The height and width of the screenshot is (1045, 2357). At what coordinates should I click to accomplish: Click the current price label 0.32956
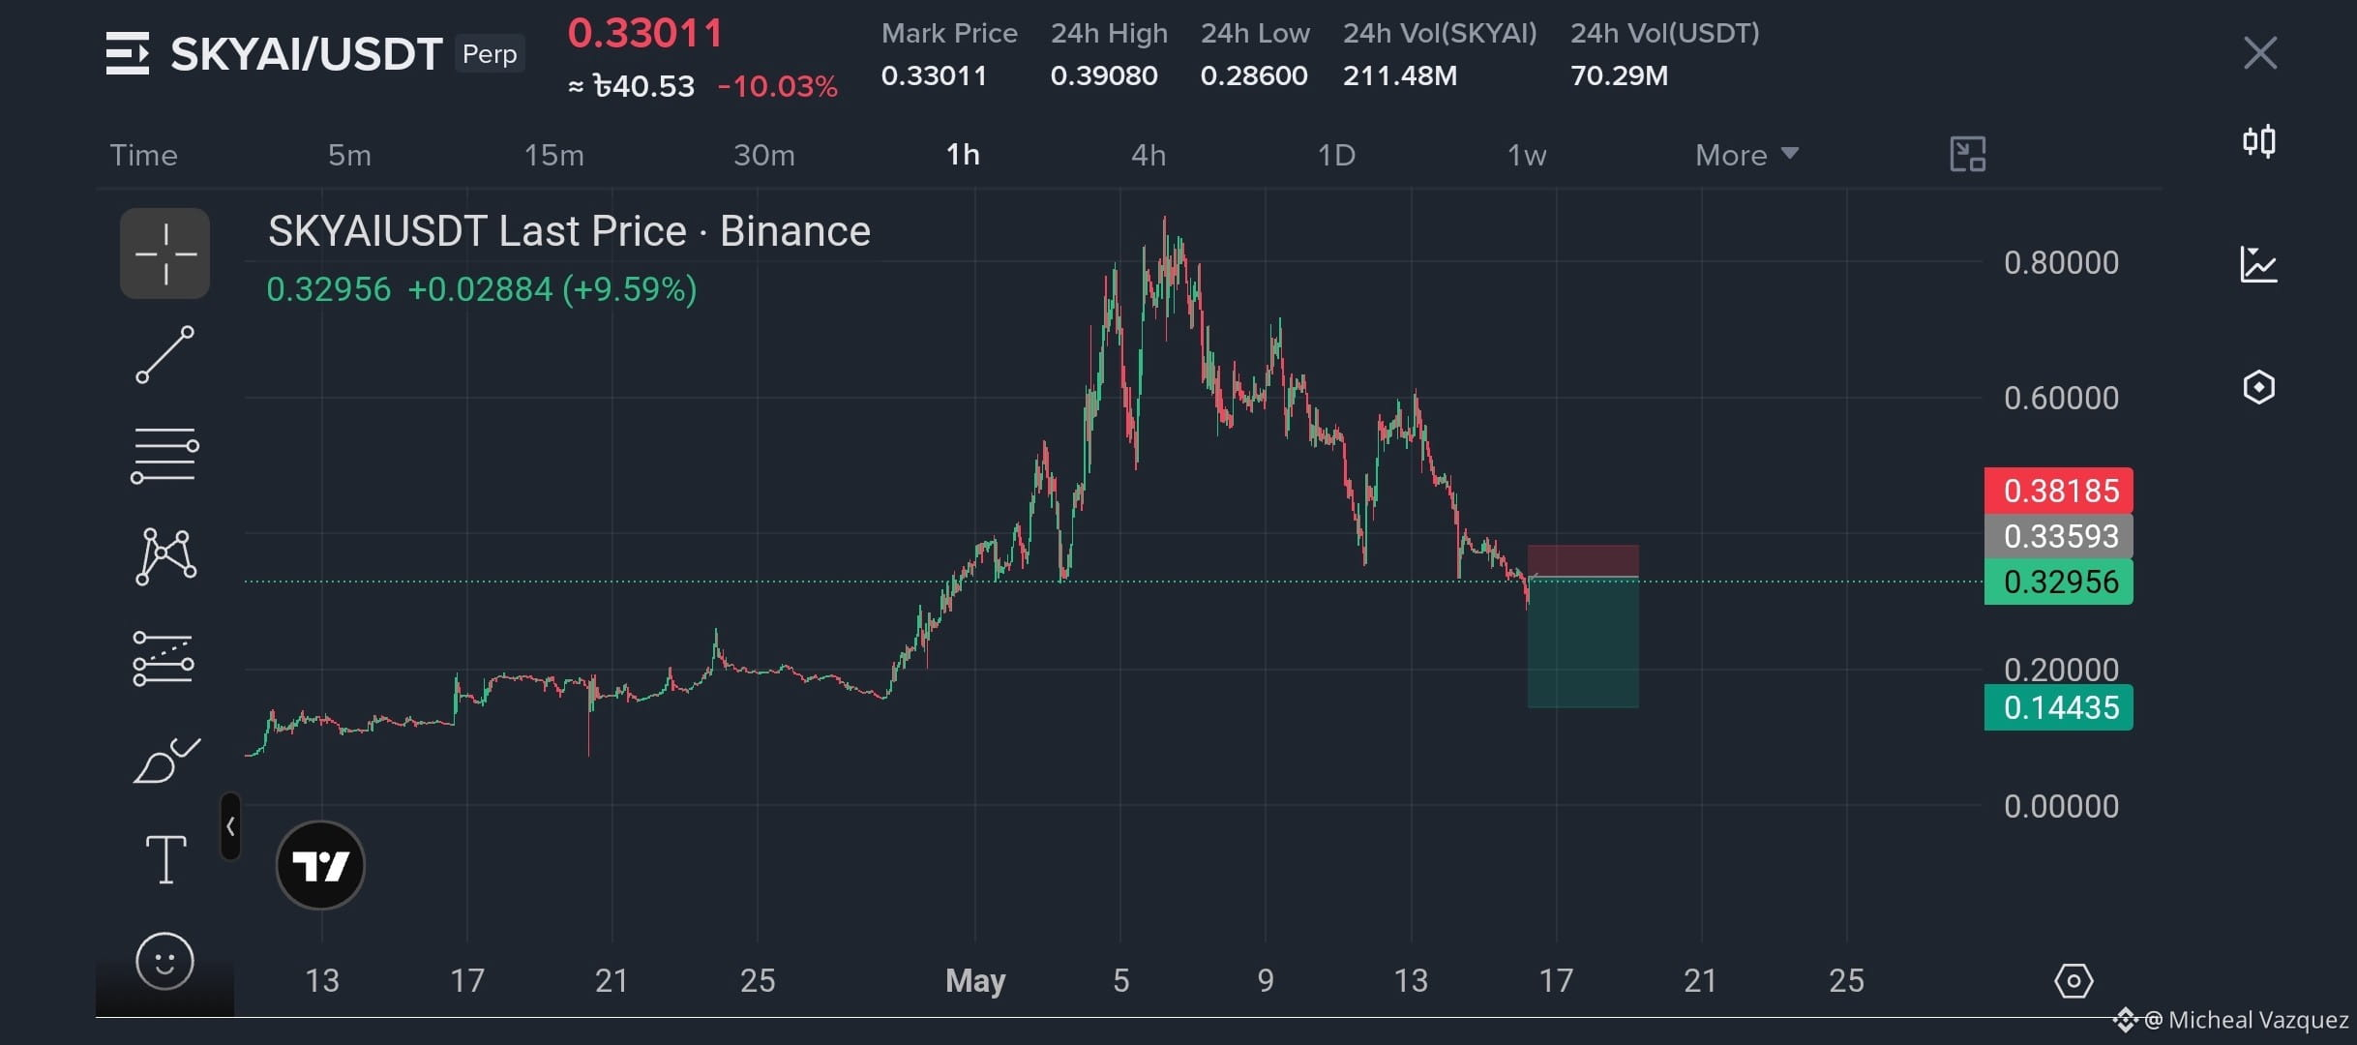pos(2059,582)
